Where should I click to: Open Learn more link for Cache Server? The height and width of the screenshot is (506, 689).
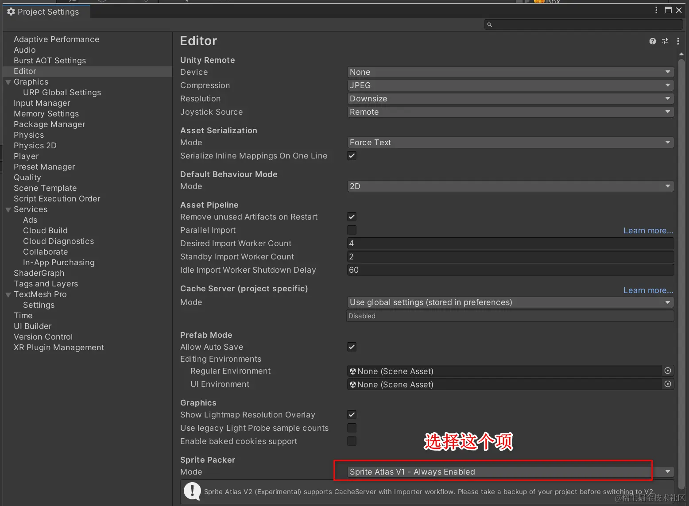[x=648, y=290]
